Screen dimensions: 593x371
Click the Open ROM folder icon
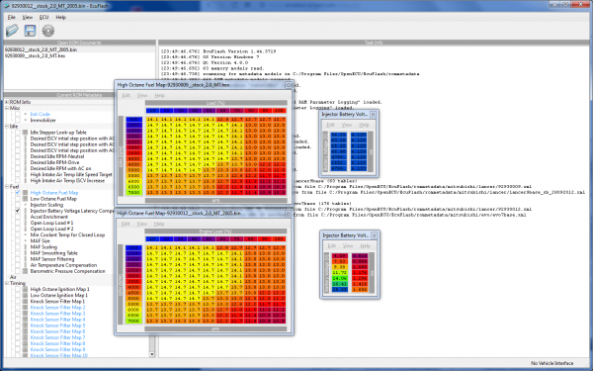pos(12,31)
